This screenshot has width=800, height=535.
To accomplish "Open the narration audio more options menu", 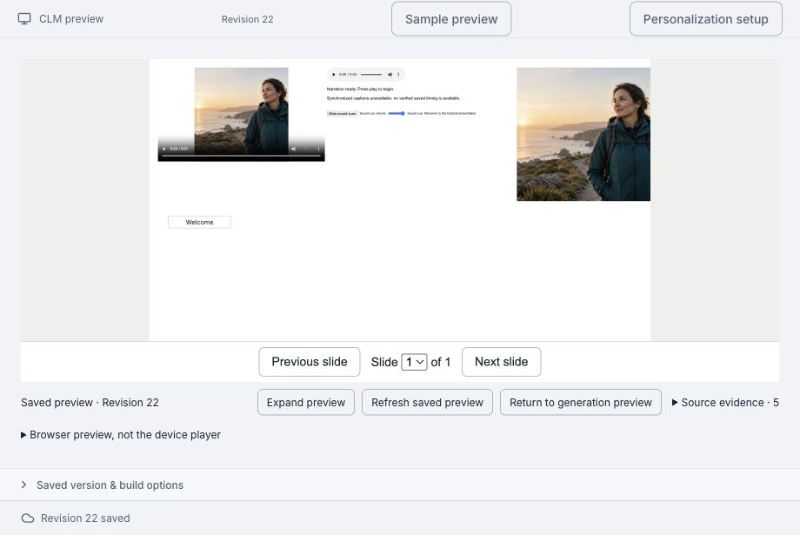I will click(398, 75).
